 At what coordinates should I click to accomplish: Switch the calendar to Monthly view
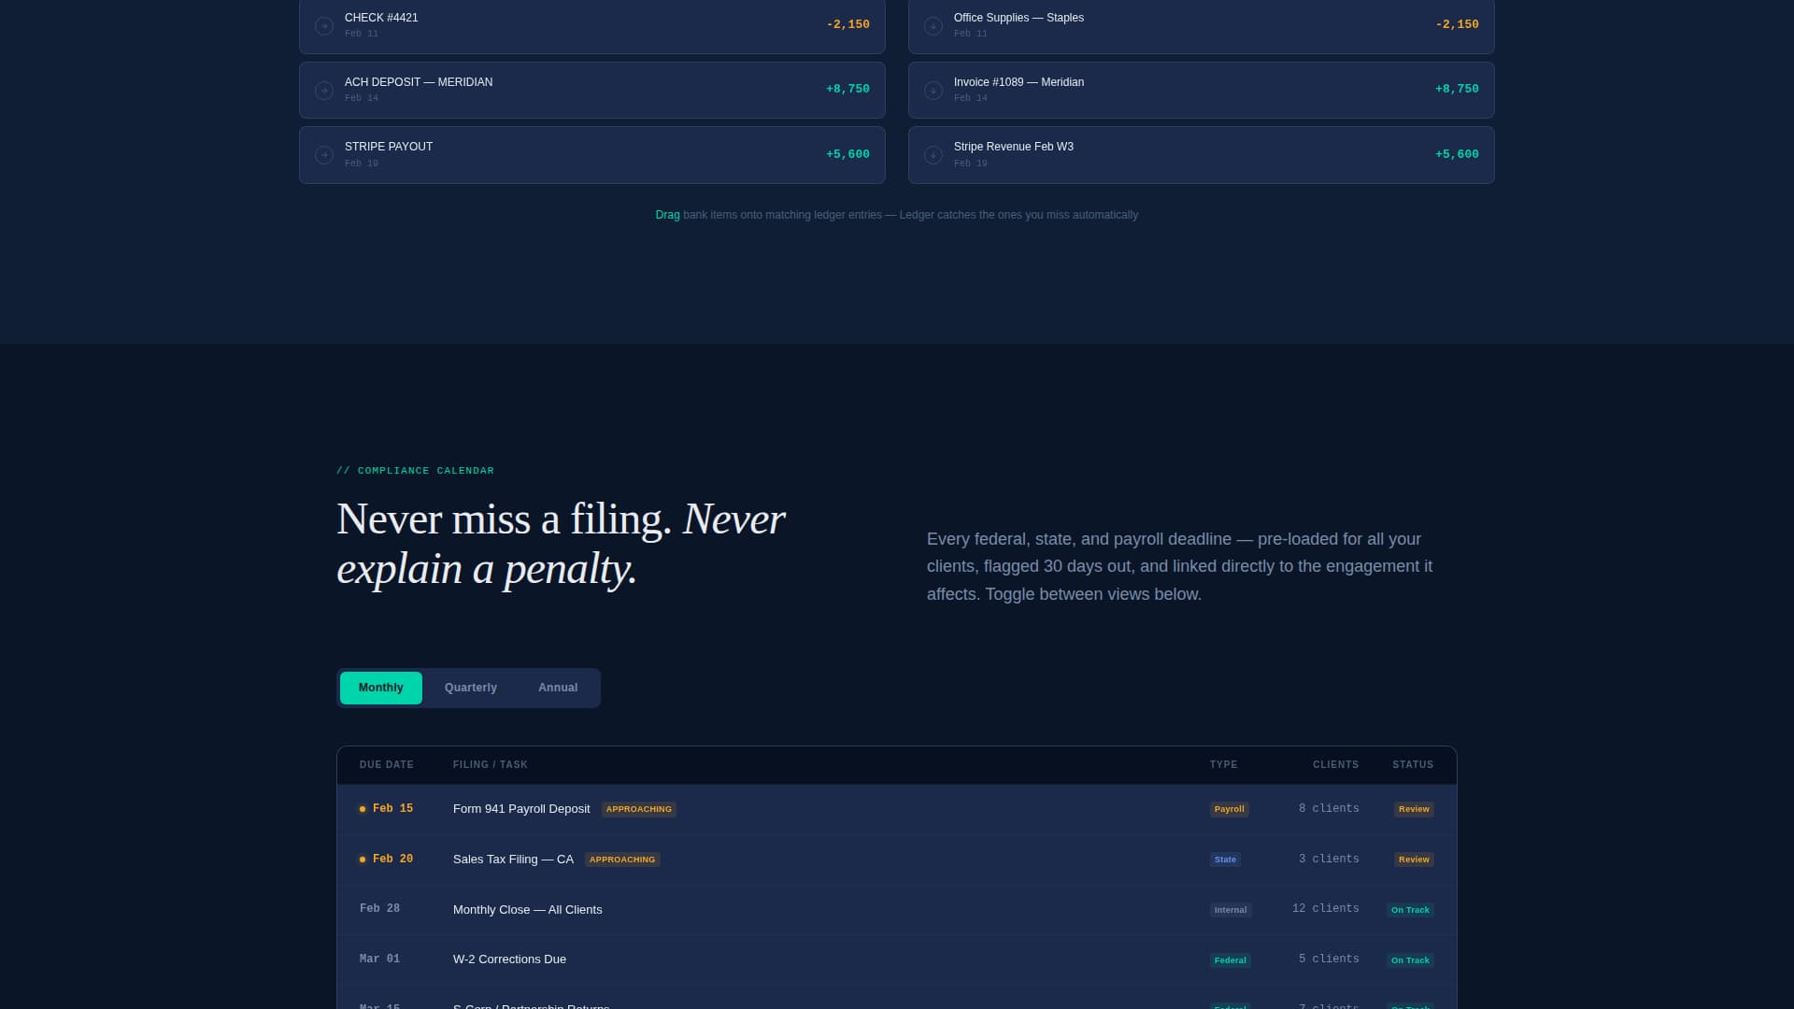click(x=380, y=688)
